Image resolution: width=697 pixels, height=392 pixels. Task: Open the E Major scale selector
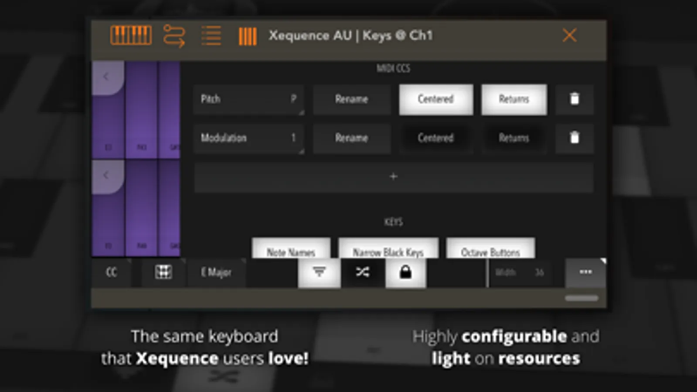pyautogui.click(x=216, y=273)
